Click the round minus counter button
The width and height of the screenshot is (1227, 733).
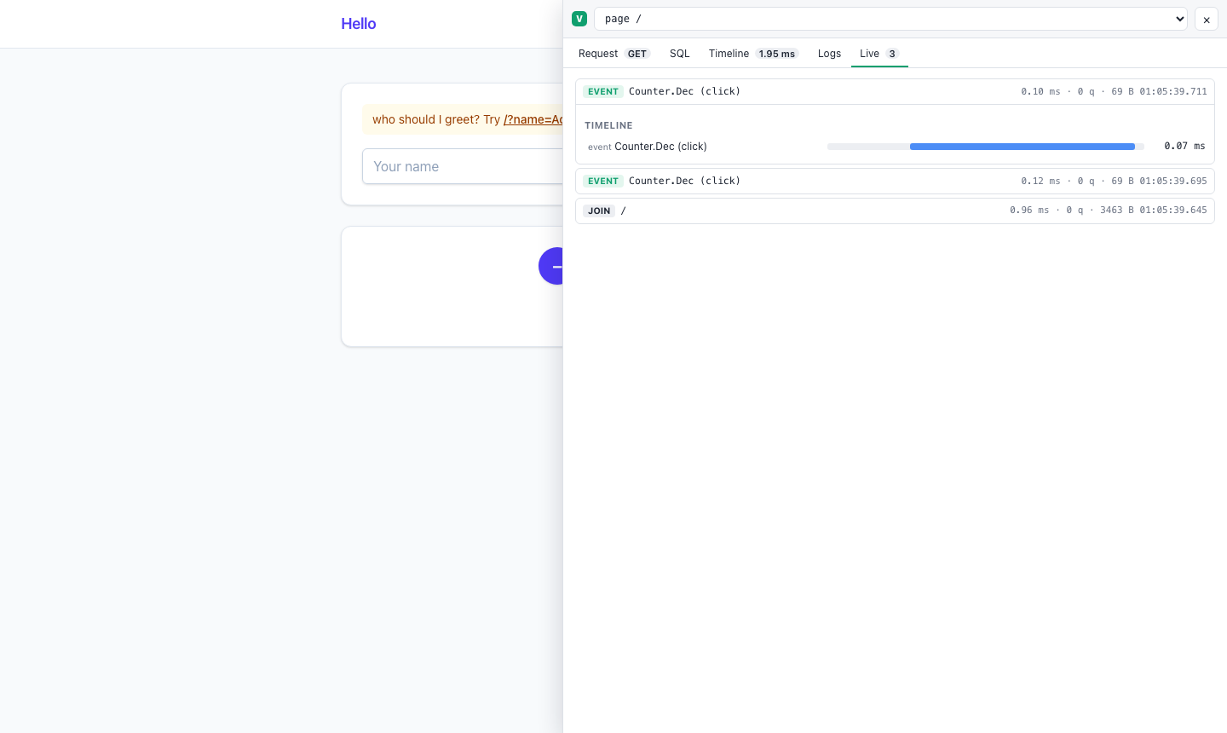551,266
